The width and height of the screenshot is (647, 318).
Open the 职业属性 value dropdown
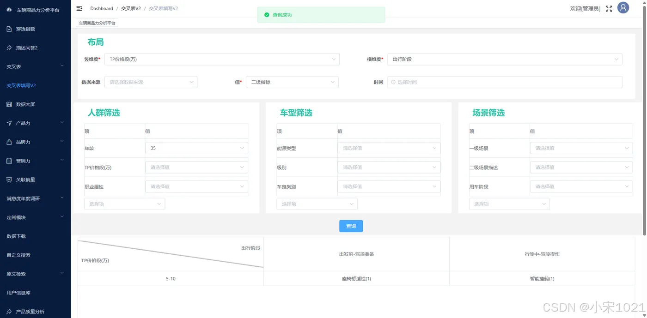tap(196, 186)
